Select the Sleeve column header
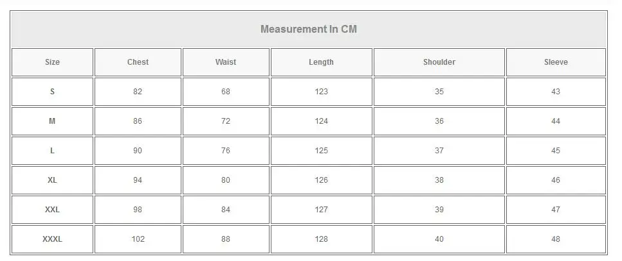 pos(556,62)
